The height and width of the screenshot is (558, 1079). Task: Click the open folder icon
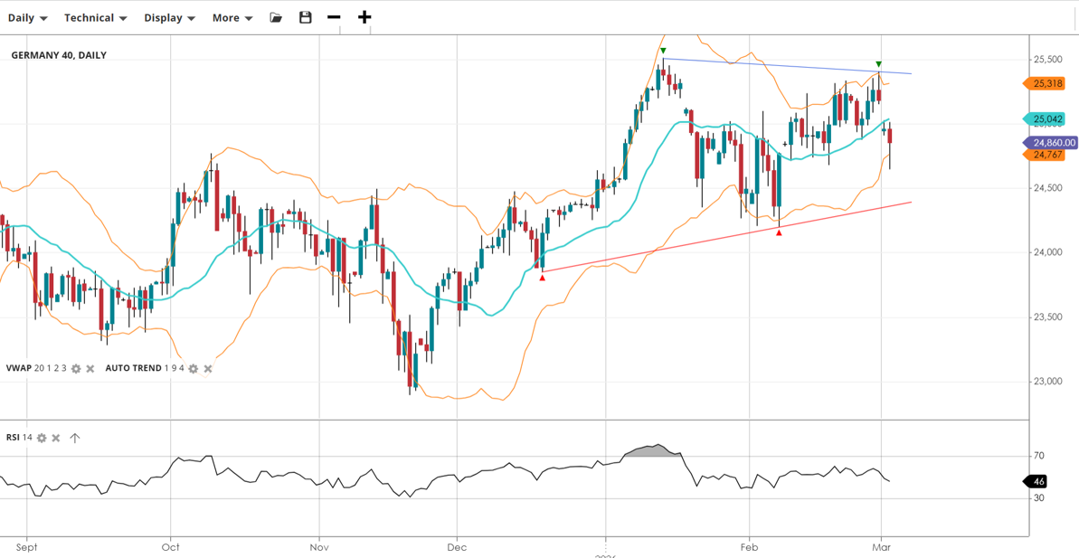pos(276,18)
